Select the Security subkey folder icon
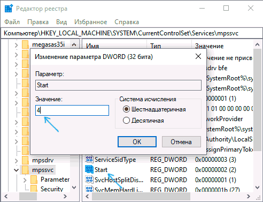Screen dimensions: 263x202 pyautogui.click(x=34, y=189)
